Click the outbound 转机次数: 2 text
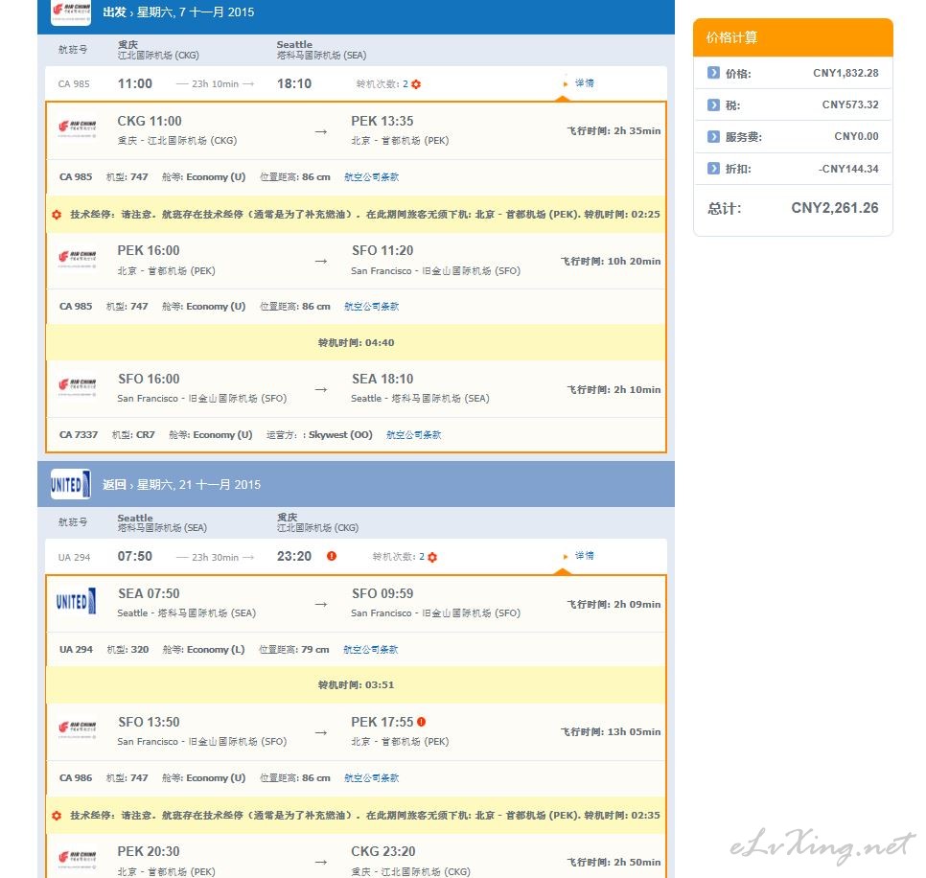 pyautogui.click(x=382, y=84)
